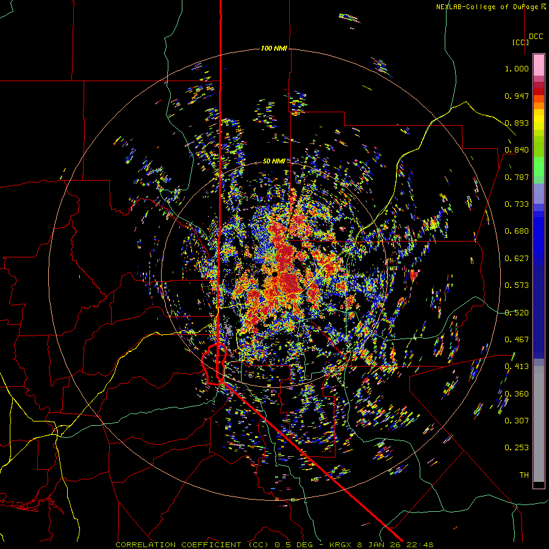Screen dimensions: 549x549
Task: Click the 0.627 scale value
Action: tap(517, 259)
